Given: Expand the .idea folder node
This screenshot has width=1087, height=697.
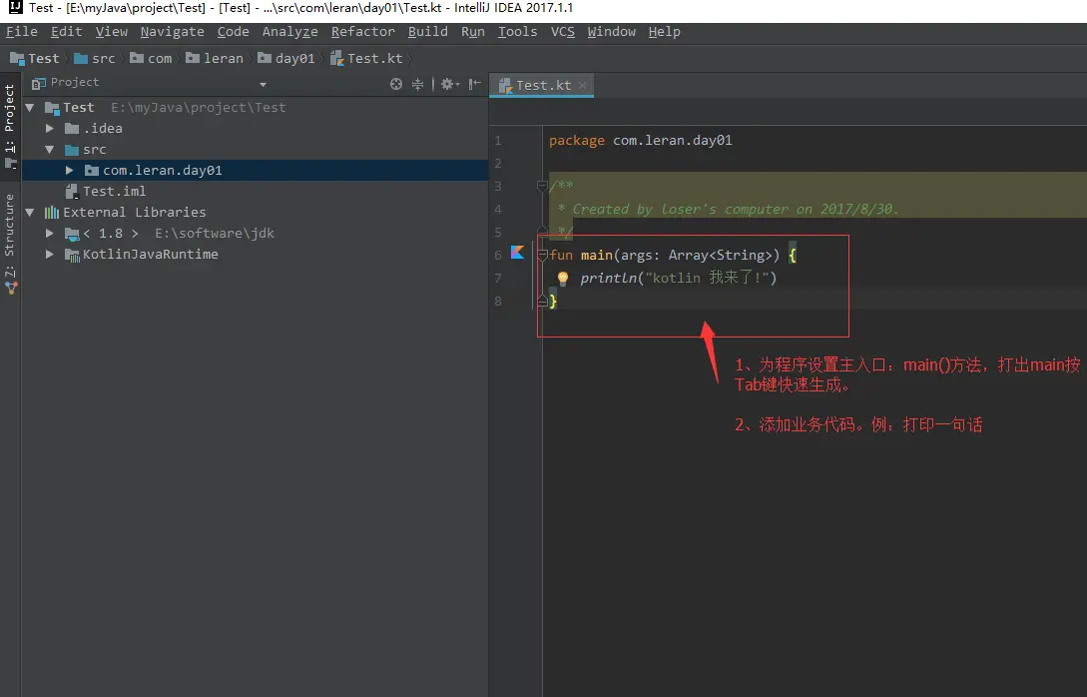Looking at the screenshot, I should pyautogui.click(x=50, y=128).
